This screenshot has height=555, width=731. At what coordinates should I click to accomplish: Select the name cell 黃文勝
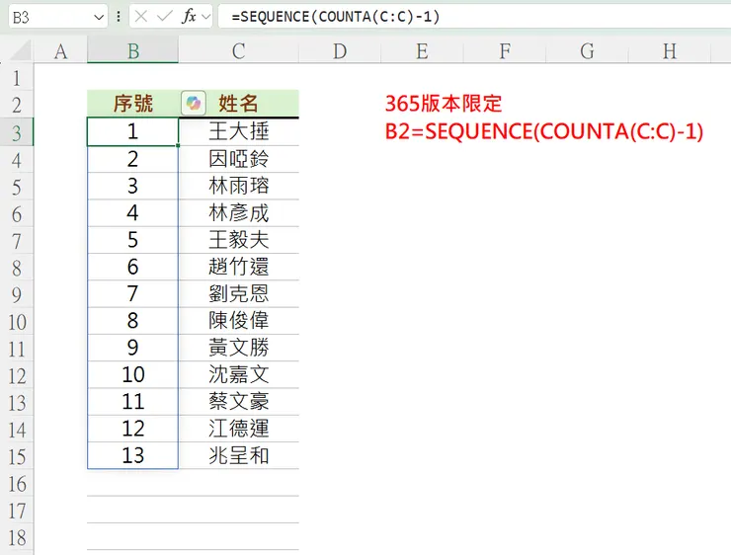pos(238,348)
